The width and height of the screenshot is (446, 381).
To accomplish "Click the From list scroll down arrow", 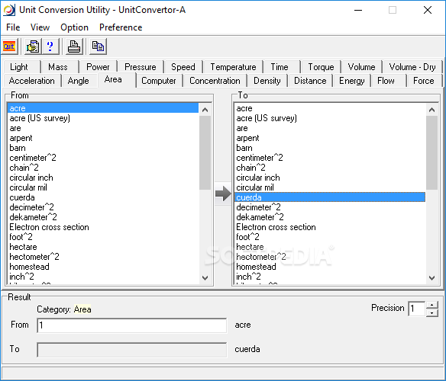I will click(205, 277).
